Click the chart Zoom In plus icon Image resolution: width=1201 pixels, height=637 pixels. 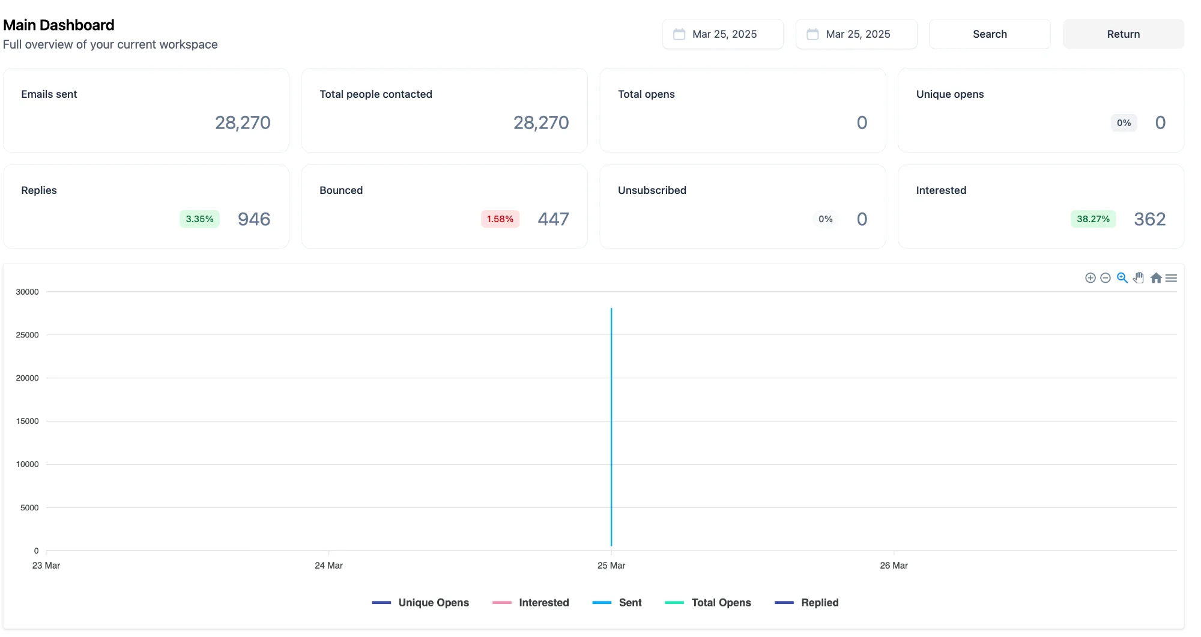[x=1091, y=278]
